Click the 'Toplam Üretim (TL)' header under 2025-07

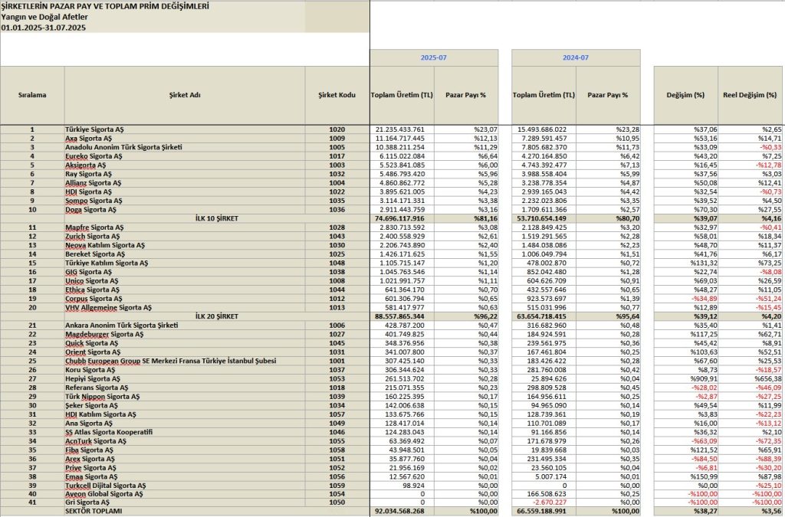(x=402, y=95)
